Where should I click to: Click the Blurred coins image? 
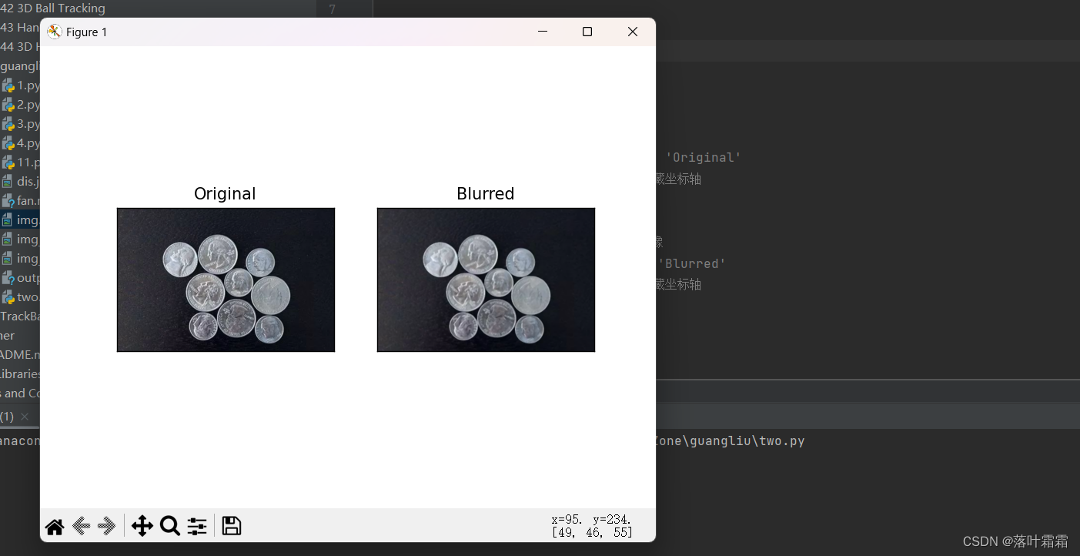point(486,280)
